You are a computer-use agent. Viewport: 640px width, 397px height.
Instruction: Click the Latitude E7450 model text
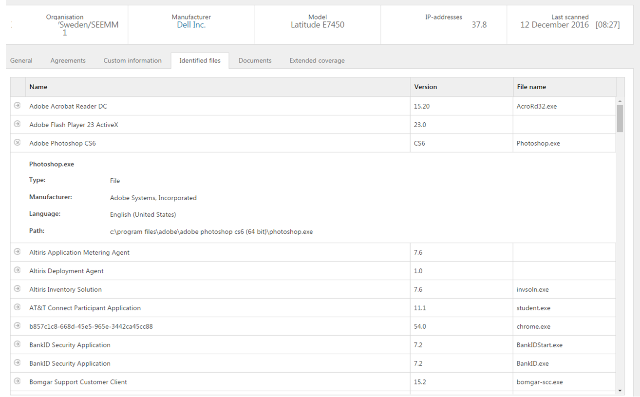(x=318, y=25)
